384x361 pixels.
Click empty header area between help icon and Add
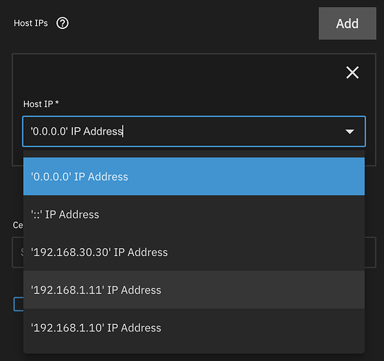[194, 23]
